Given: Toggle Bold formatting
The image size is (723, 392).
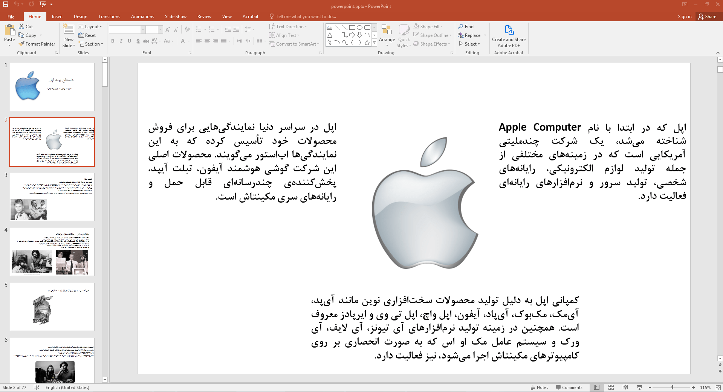Looking at the screenshot, I should coord(113,41).
